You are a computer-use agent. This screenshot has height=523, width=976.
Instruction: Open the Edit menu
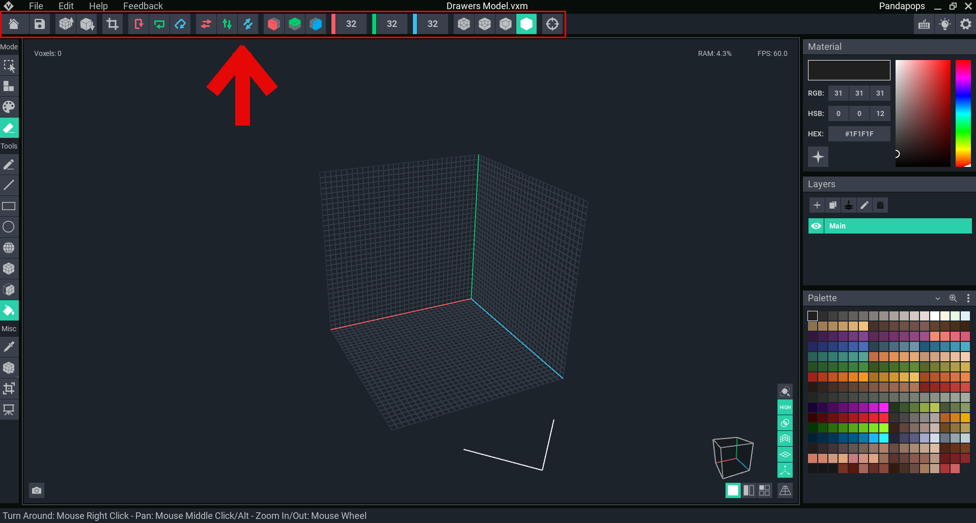[66, 6]
